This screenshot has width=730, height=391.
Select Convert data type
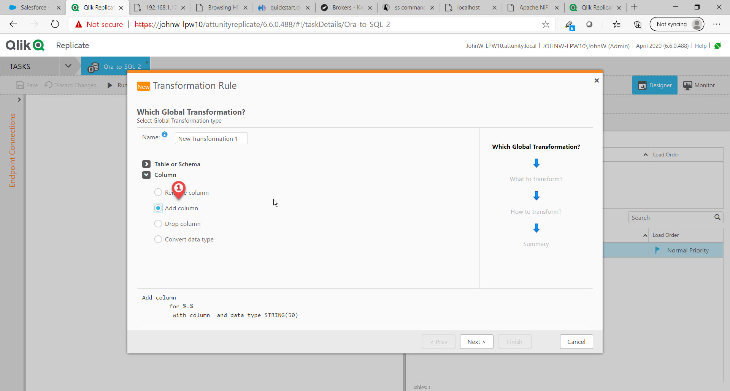click(x=158, y=239)
